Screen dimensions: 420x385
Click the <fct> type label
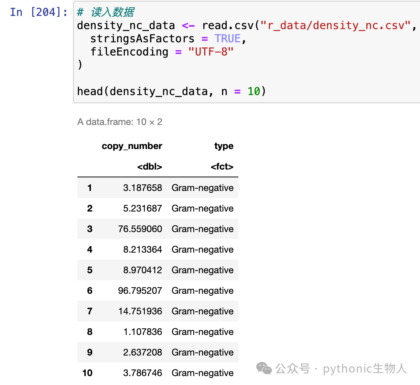222,166
